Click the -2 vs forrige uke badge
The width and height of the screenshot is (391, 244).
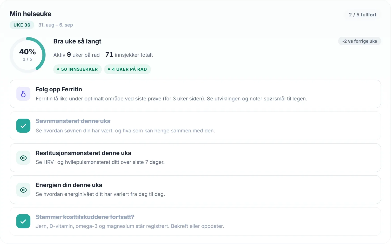[360, 41]
